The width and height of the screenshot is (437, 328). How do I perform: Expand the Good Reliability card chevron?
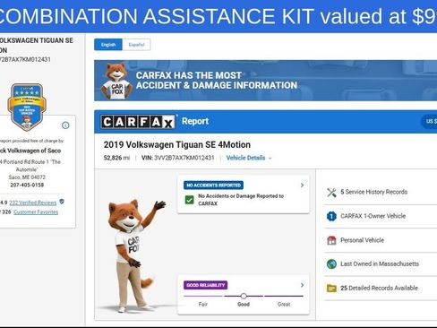[302, 285]
